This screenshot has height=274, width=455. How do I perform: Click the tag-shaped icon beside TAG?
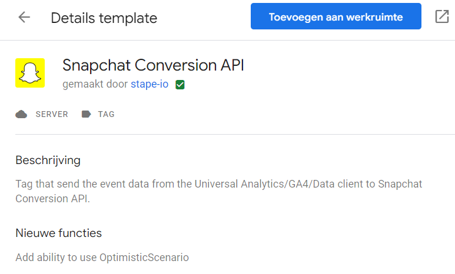point(86,114)
